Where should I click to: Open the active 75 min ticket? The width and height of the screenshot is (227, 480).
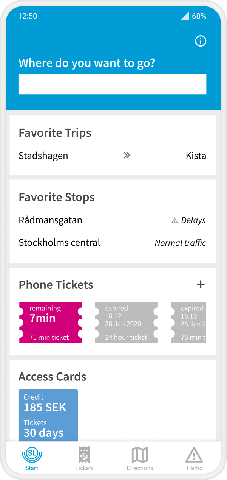click(51, 323)
